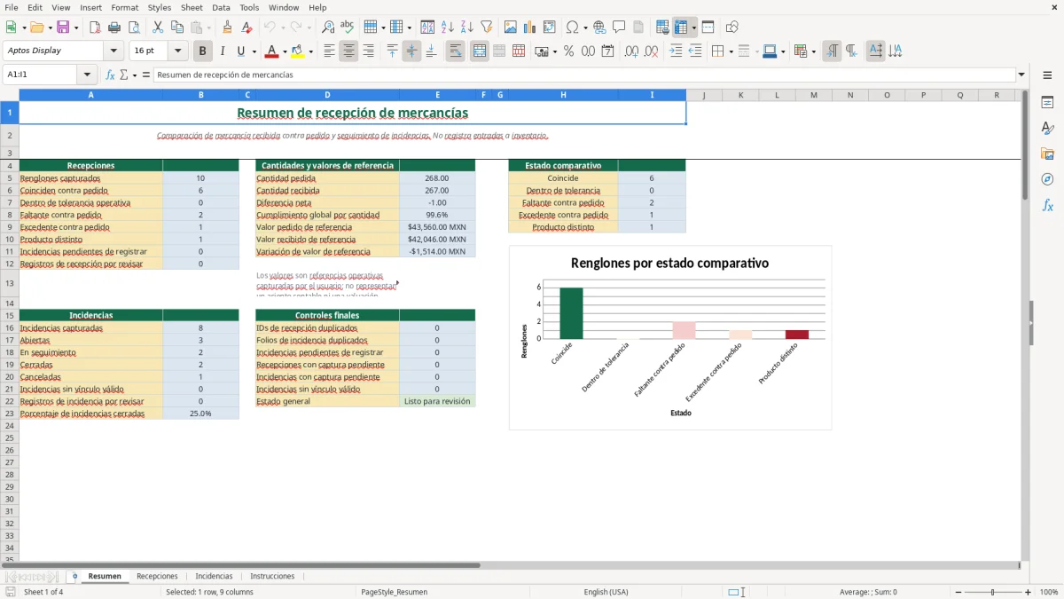Open the Data menu
The image size is (1064, 599).
[x=221, y=7]
